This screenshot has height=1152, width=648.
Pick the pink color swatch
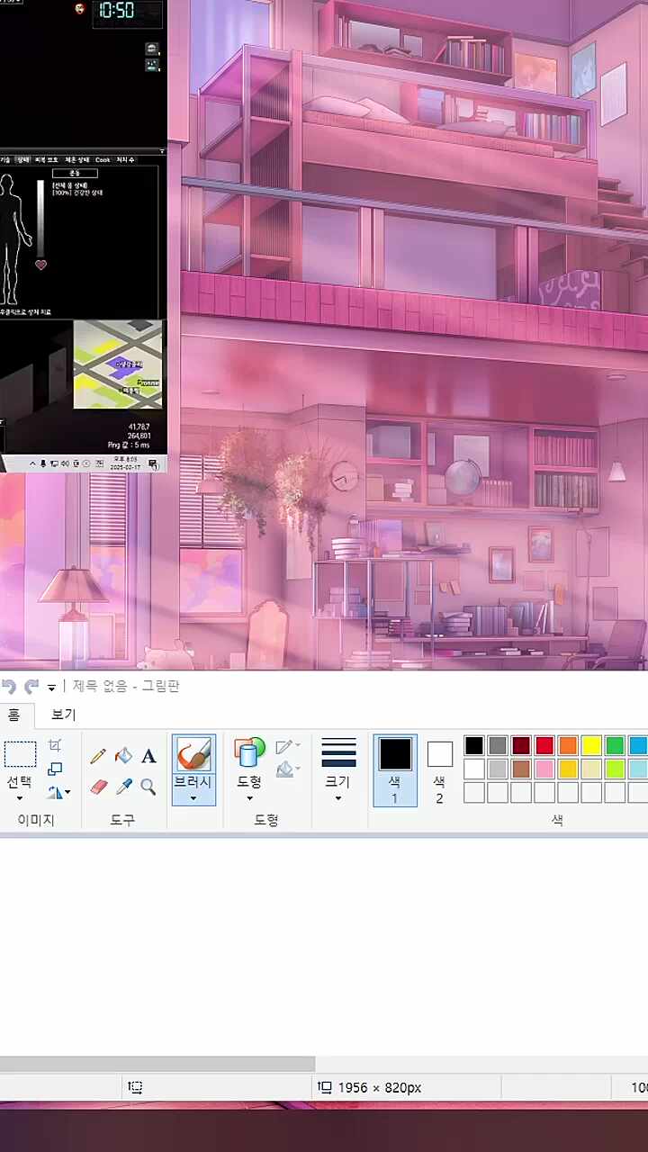click(544, 769)
